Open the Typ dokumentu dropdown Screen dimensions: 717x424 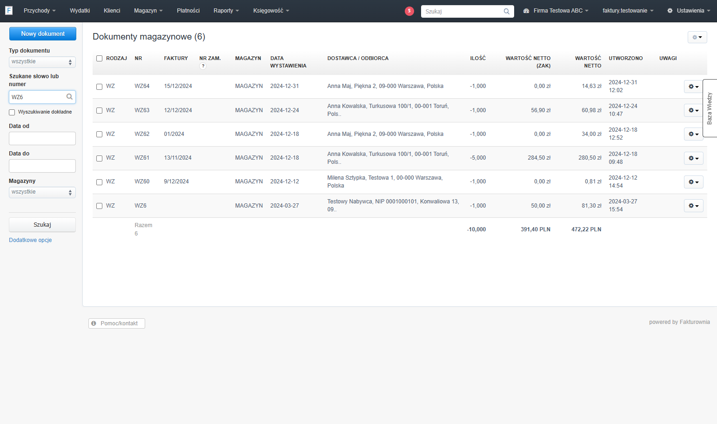(x=42, y=62)
